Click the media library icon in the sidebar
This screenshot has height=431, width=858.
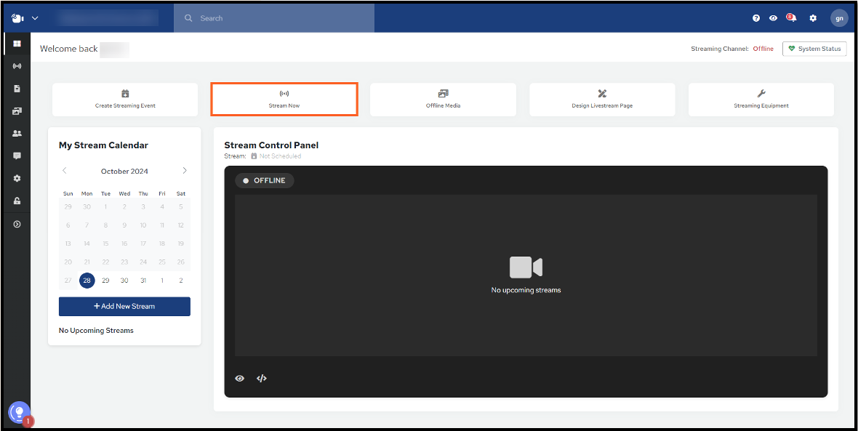coord(17,111)
